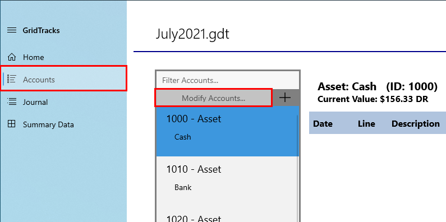Click the Modify Accounts button
The image size is (446, 222).
click(x=213, y=98)
